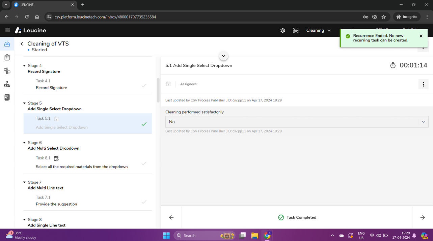
Task: Close the LEUCINE browser tab
Action: [x=73, y=5]
